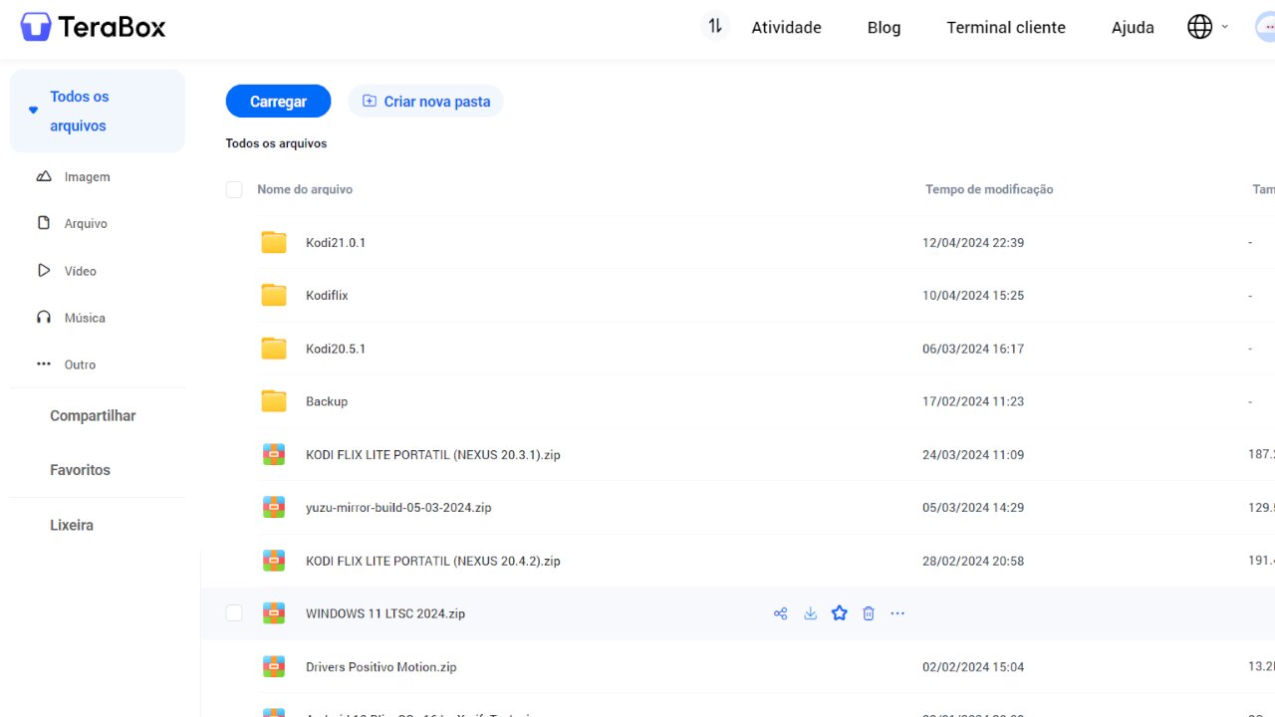This screenshot has height=717, width=1275.
Task: Click the date 02/02/2024 15:04
Action: (x=973, y=667)
